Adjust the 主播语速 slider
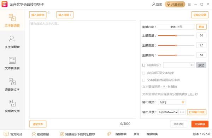The width and height of the screenshot is (212, 138). point(176,46)
